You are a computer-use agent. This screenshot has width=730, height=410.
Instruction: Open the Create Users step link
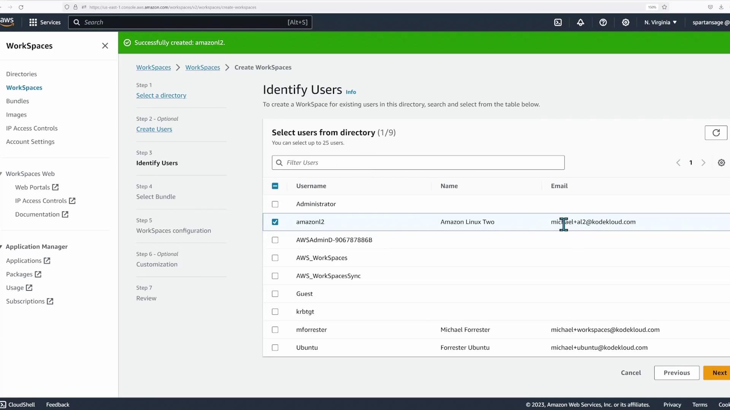[x=154, y=129]
